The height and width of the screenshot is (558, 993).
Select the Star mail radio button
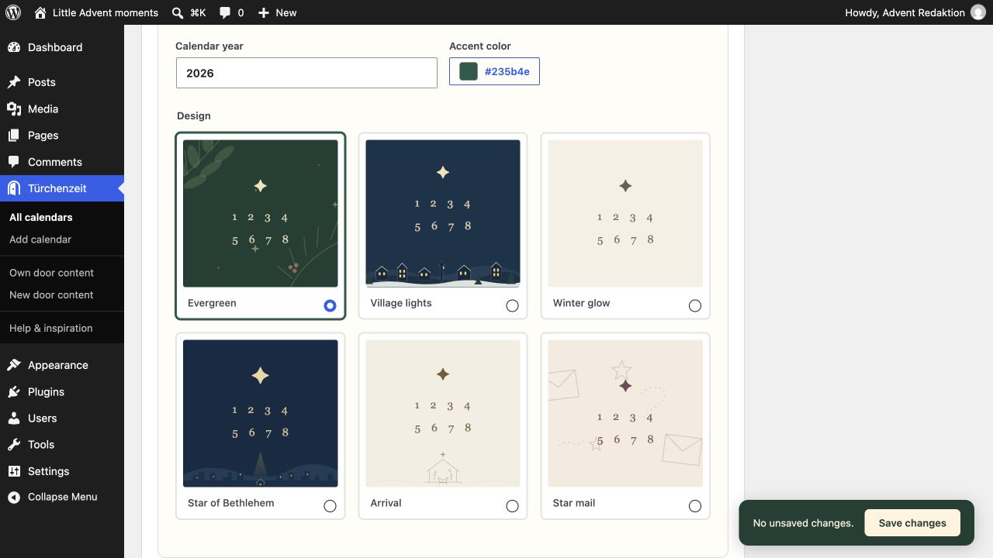pyautogui.click(x=695, y=506)
